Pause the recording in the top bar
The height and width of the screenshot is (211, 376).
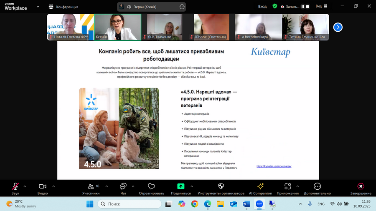302,7
